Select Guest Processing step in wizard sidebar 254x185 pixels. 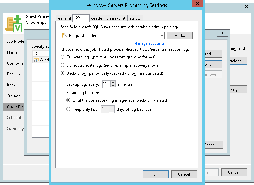coord(14,107)
